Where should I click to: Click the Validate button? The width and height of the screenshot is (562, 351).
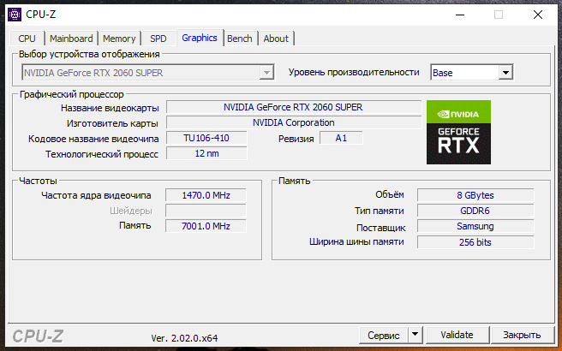[x=457, y=335]
